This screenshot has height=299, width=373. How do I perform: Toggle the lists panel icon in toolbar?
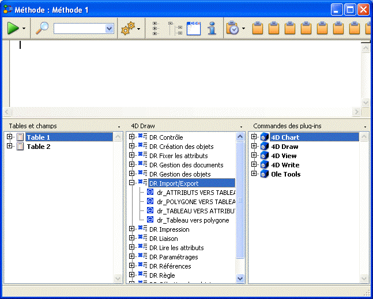pos(194,28)
